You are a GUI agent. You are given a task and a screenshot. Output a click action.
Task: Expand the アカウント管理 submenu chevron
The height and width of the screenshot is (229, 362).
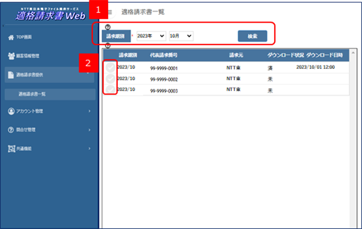(x=89, y=111)
